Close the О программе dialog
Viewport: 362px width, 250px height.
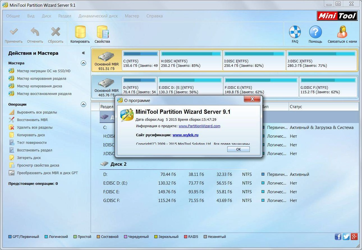[252, 99]
